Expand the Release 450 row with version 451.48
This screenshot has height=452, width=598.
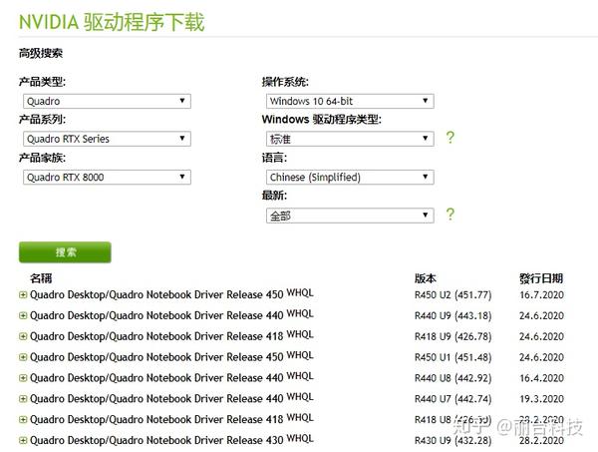(23, 357)
